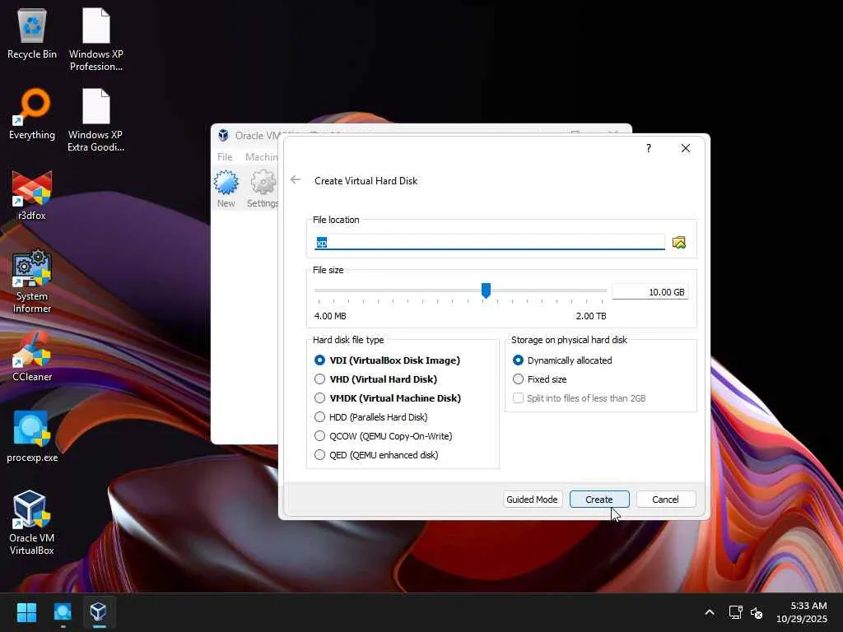Select the Everything search desktop shortcut
Screen dimensions: 843x632
tap(32, 114)
